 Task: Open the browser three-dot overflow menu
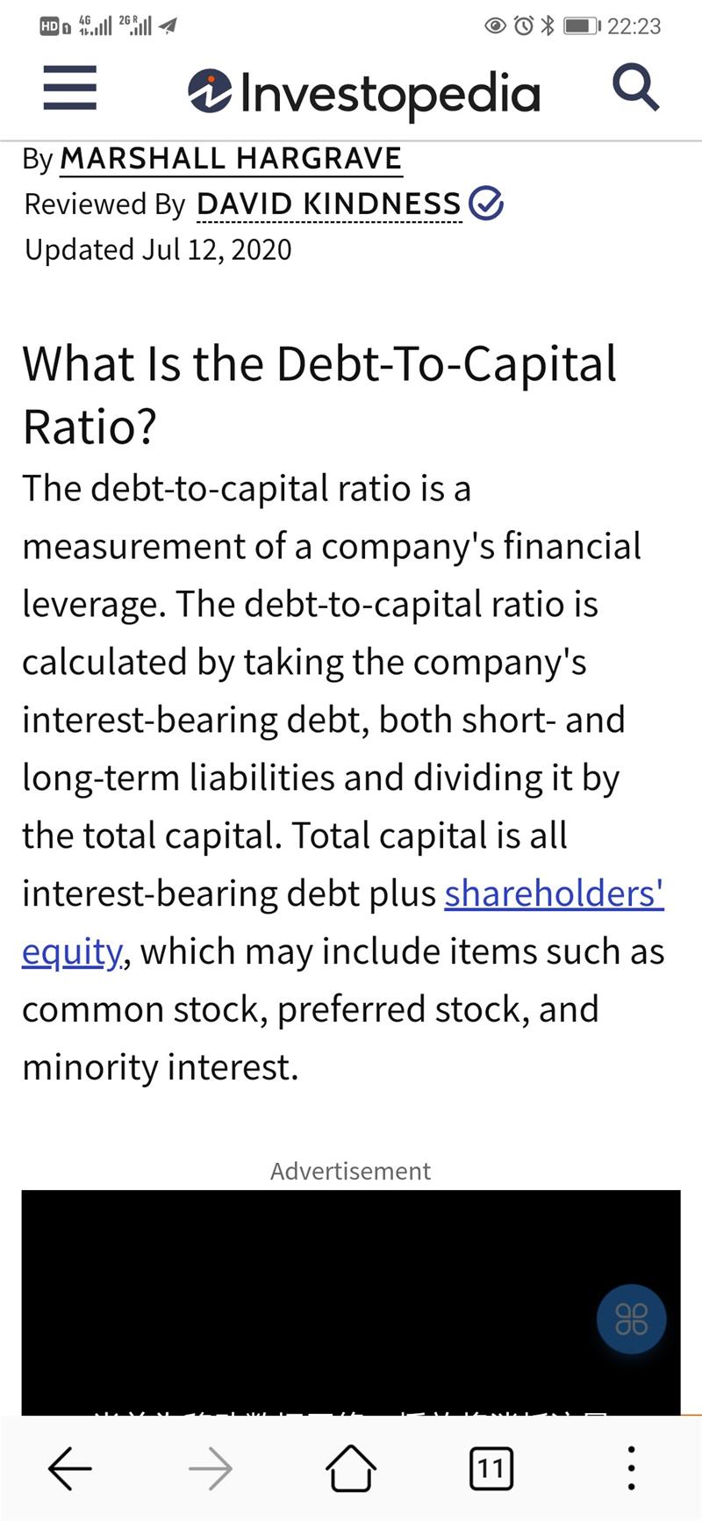coord(631,1467)
